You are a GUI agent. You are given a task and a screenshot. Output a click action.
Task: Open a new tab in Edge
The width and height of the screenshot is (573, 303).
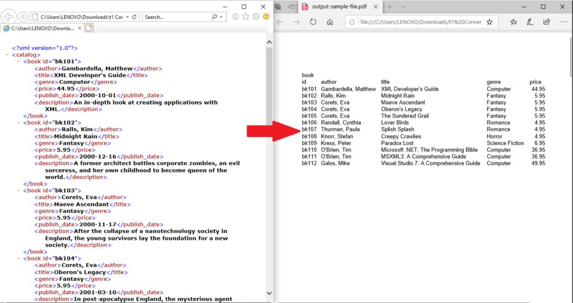(389, 7)
